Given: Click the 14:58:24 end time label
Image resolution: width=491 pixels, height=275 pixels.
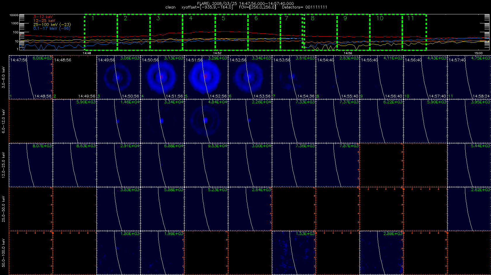Looking at the screenshot, I should click(481, 96).
